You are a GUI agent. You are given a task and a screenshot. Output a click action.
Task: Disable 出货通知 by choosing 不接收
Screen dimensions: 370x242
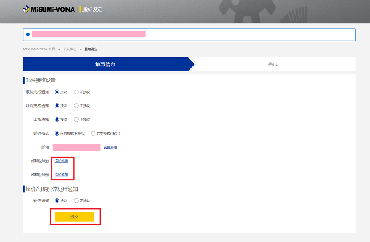(76, 120)
